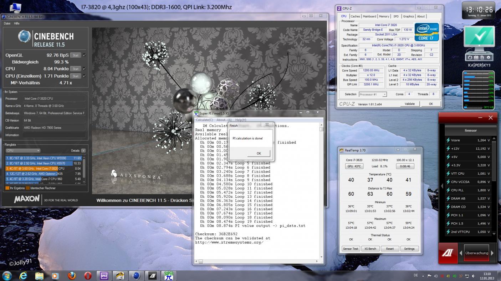Image resolution: width=501 pixels, height=281 pixels.
Task: Click the Vcore lightning sensor icon
Action: pos(448,140)
